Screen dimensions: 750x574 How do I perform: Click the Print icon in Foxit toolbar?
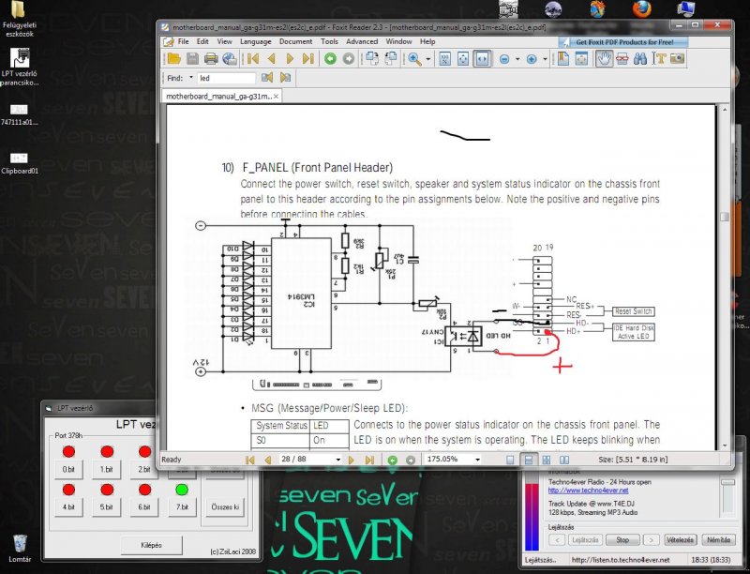click(211, 59)
